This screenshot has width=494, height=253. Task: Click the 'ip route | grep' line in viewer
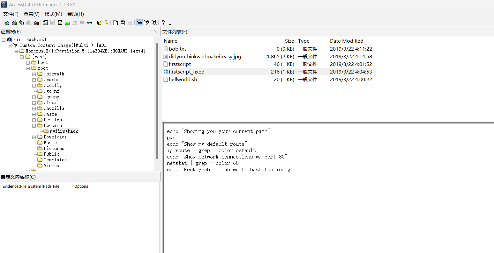pos(211,151)
